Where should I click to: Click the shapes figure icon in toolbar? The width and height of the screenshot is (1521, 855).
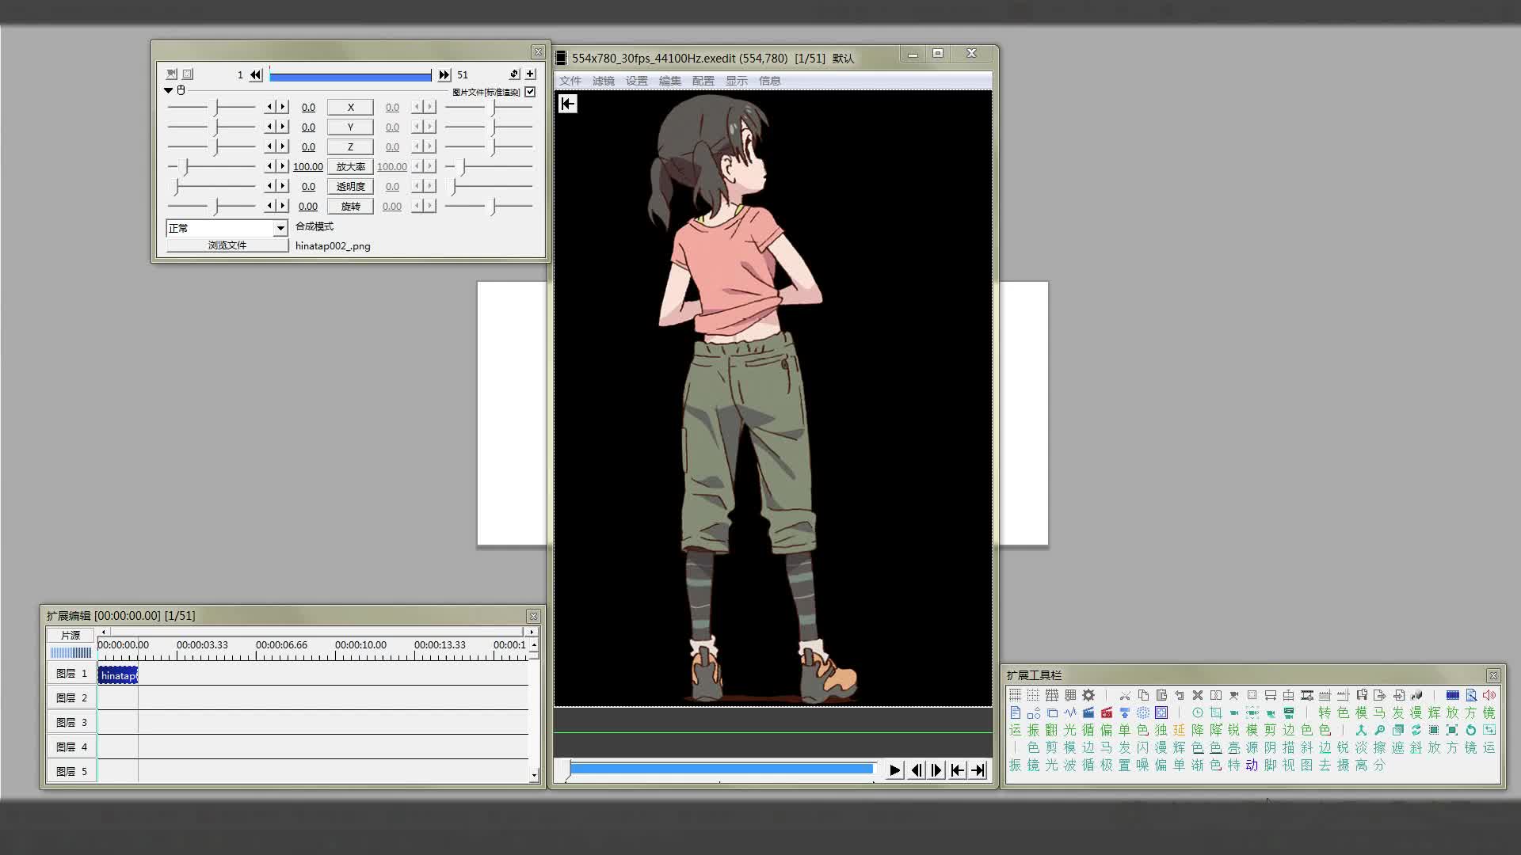click(1034, 713)
